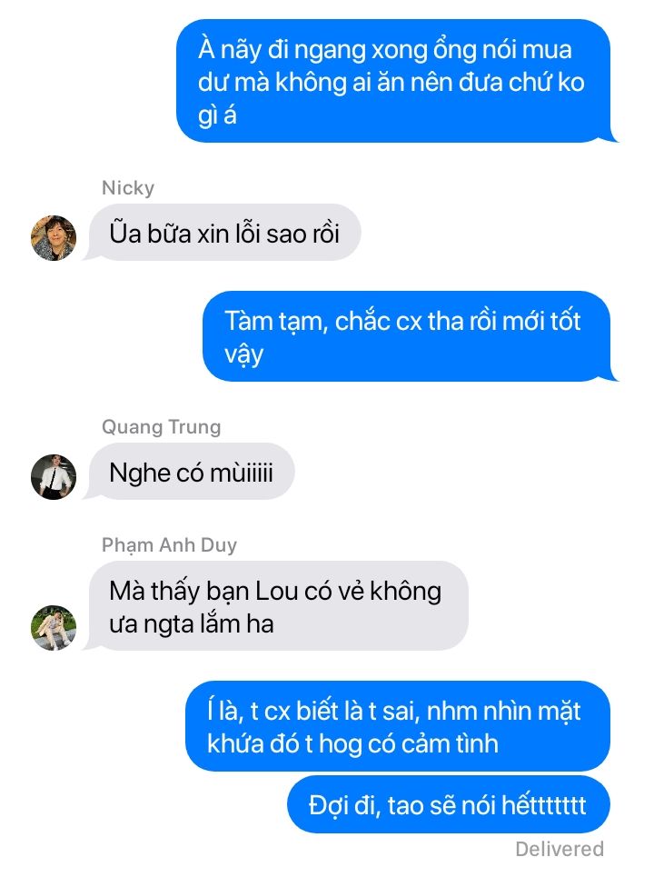
Task: Select the 'Mà thấy bạn Lou' gray bubble
Action: 275,606
